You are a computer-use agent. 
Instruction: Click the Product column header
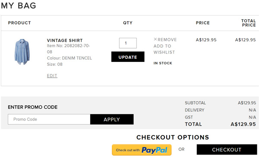coord(19,23)
